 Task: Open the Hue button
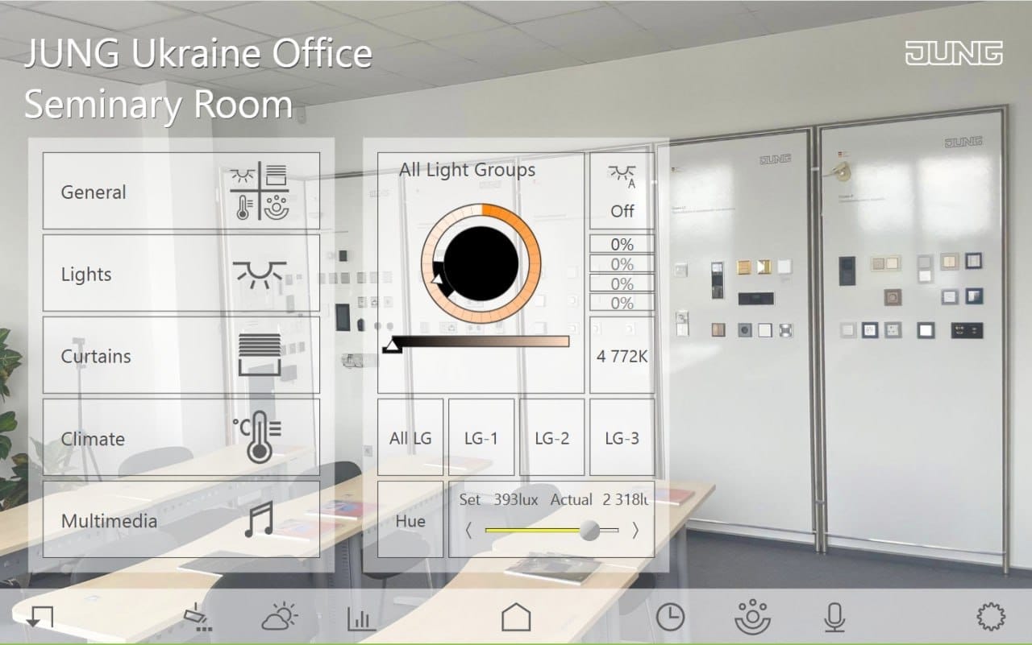(410, 520)
